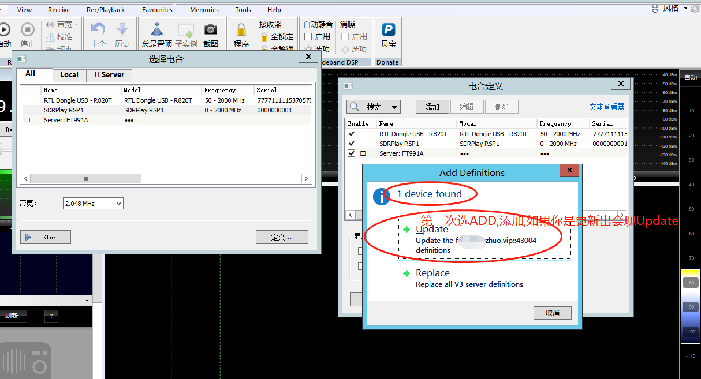
Task: Click the green arrow beside Replace
Action: pos(407,273)
